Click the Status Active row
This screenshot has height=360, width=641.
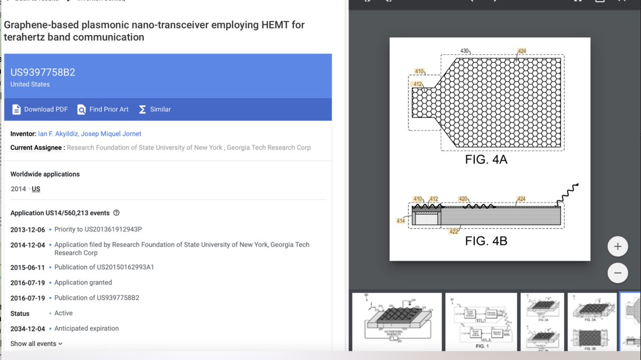pyautogui.click(x=42, y=314)
